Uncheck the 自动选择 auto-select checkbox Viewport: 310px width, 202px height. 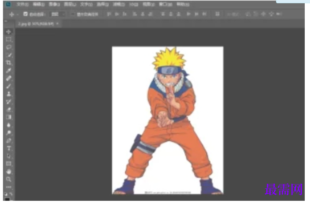pyautogui.click(x=25, y=14)
